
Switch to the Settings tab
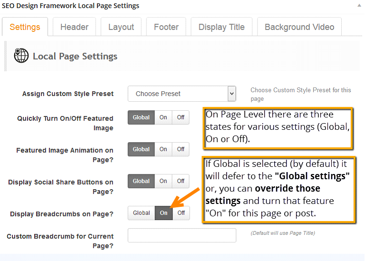[25, 27]
